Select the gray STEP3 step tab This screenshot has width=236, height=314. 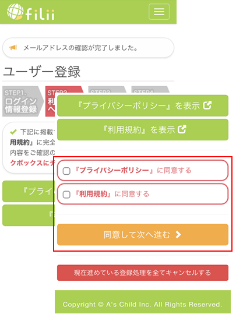point(107,90)
